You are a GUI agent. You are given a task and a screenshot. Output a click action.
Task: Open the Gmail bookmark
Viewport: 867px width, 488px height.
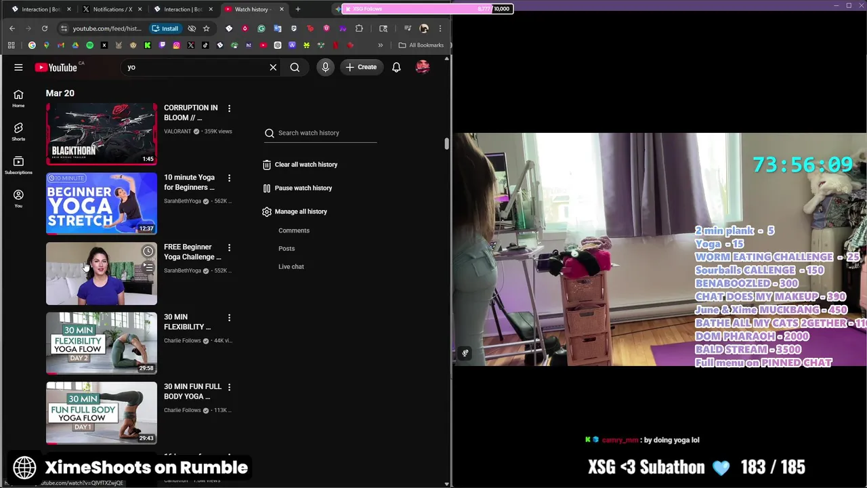[61, 45]
